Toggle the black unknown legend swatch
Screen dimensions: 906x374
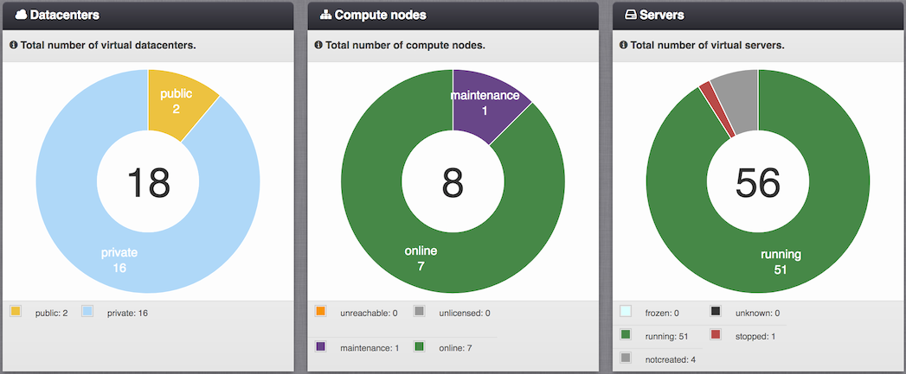(x=716, y=312)
